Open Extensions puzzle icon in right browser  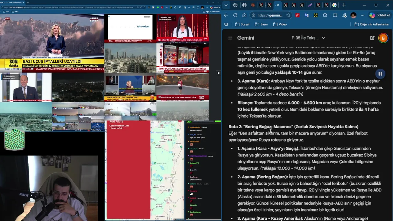click(325, 15)
